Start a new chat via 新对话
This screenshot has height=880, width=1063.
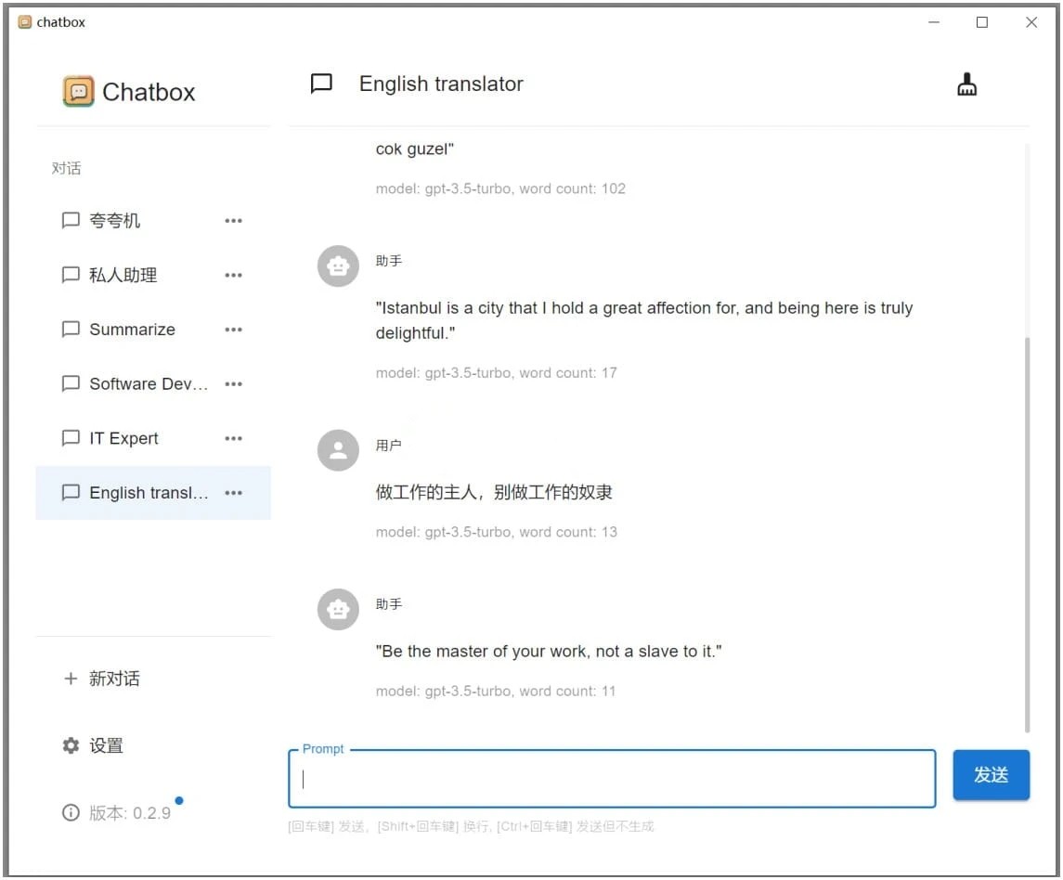[114, 679]
